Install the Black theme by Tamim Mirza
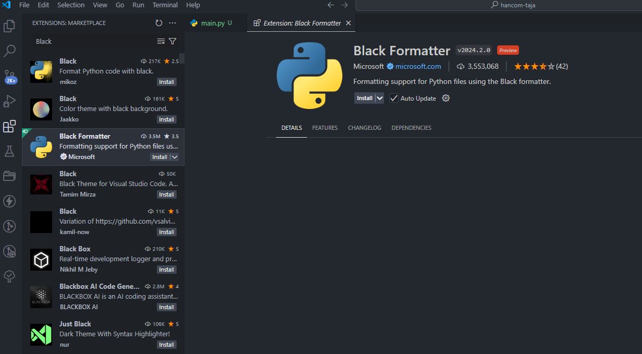The height and width of the screenshot is (354, 642). pos(167,194)
